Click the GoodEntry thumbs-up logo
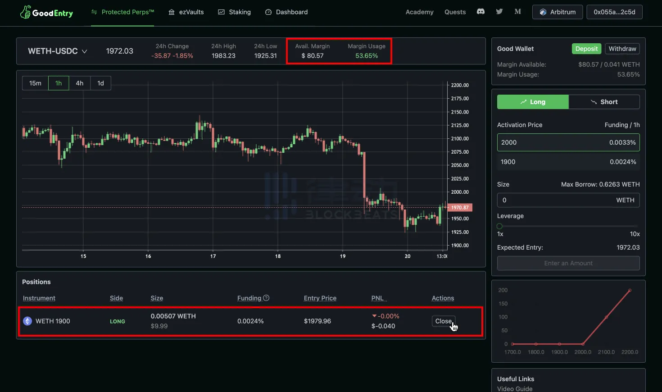This screenshot has width=662, height=392. (26, 12)
